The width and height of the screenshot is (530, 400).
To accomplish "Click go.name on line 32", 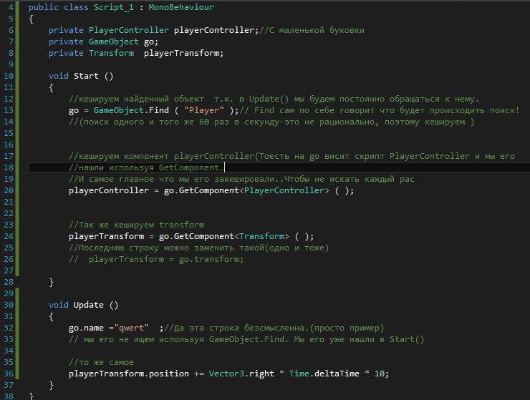I will (x=86, y=328).
